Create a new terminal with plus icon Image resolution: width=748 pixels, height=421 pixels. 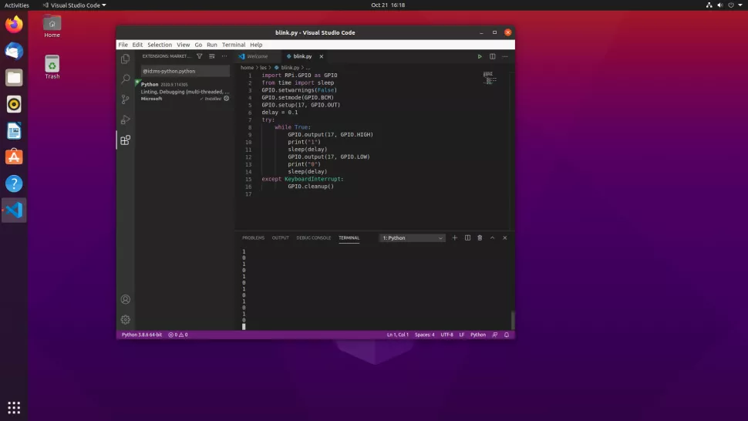coord(455,237)
